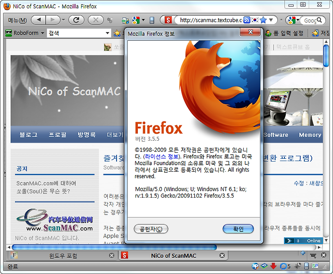Open the RoboForm menu dropdown
Screen dimensions: 333x274
[x=43, y=33]
